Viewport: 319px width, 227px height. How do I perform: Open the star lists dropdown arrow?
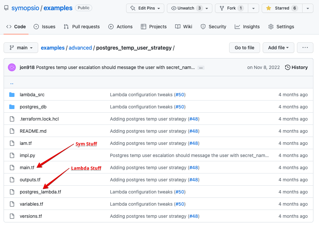pos(308,8)
